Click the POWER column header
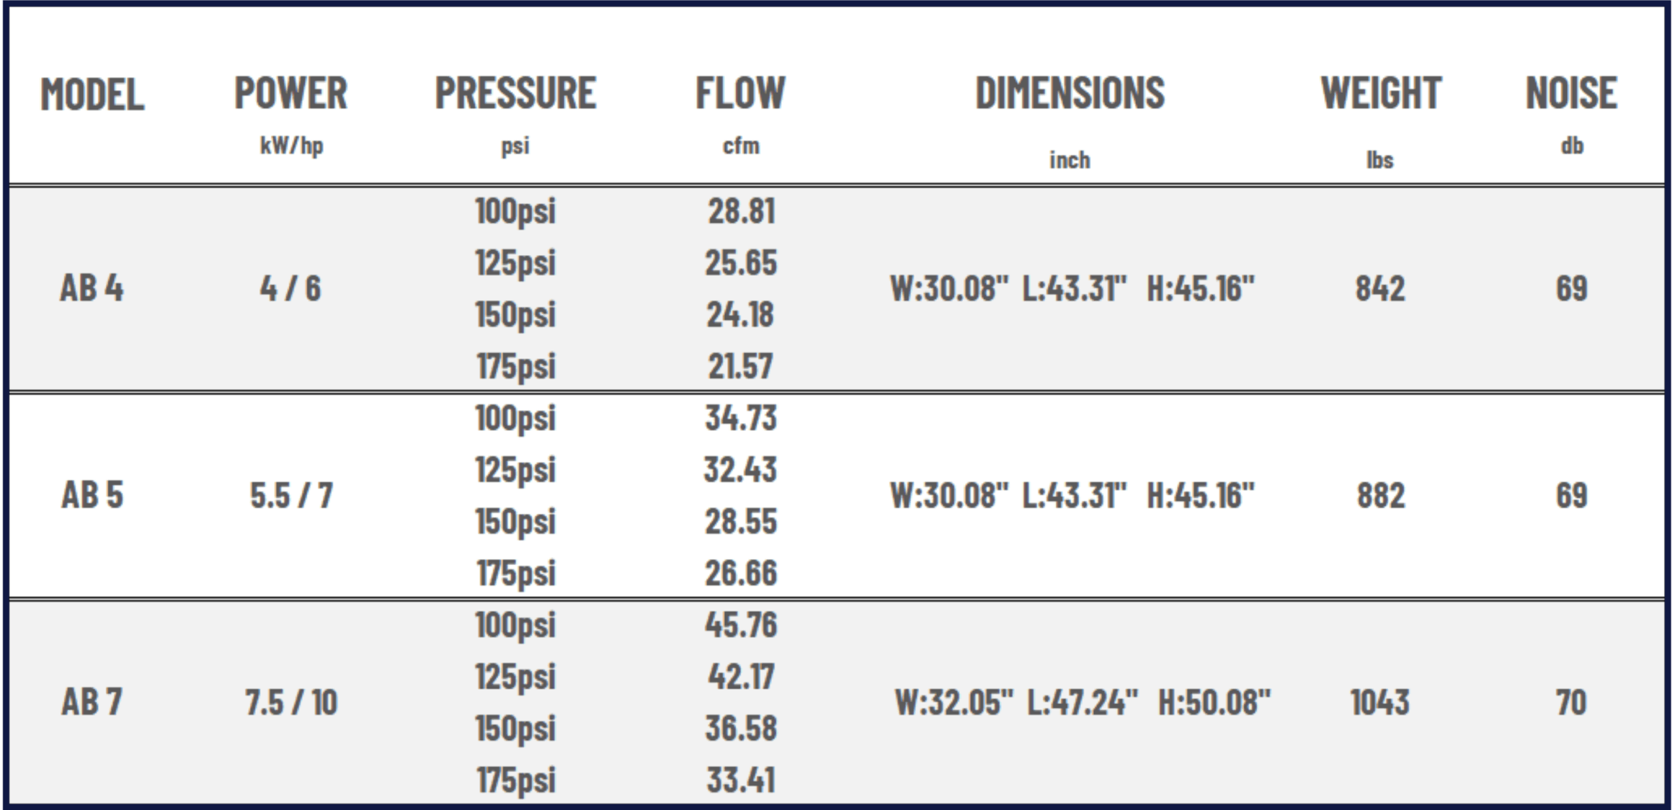 pos(291,93)
